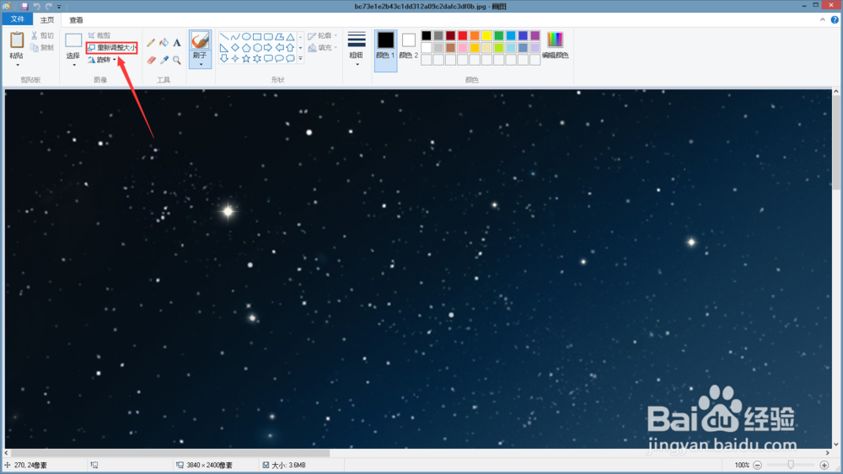
Task: Click the Brush (刷子) tool icon
Action: [x=200, y=40]
